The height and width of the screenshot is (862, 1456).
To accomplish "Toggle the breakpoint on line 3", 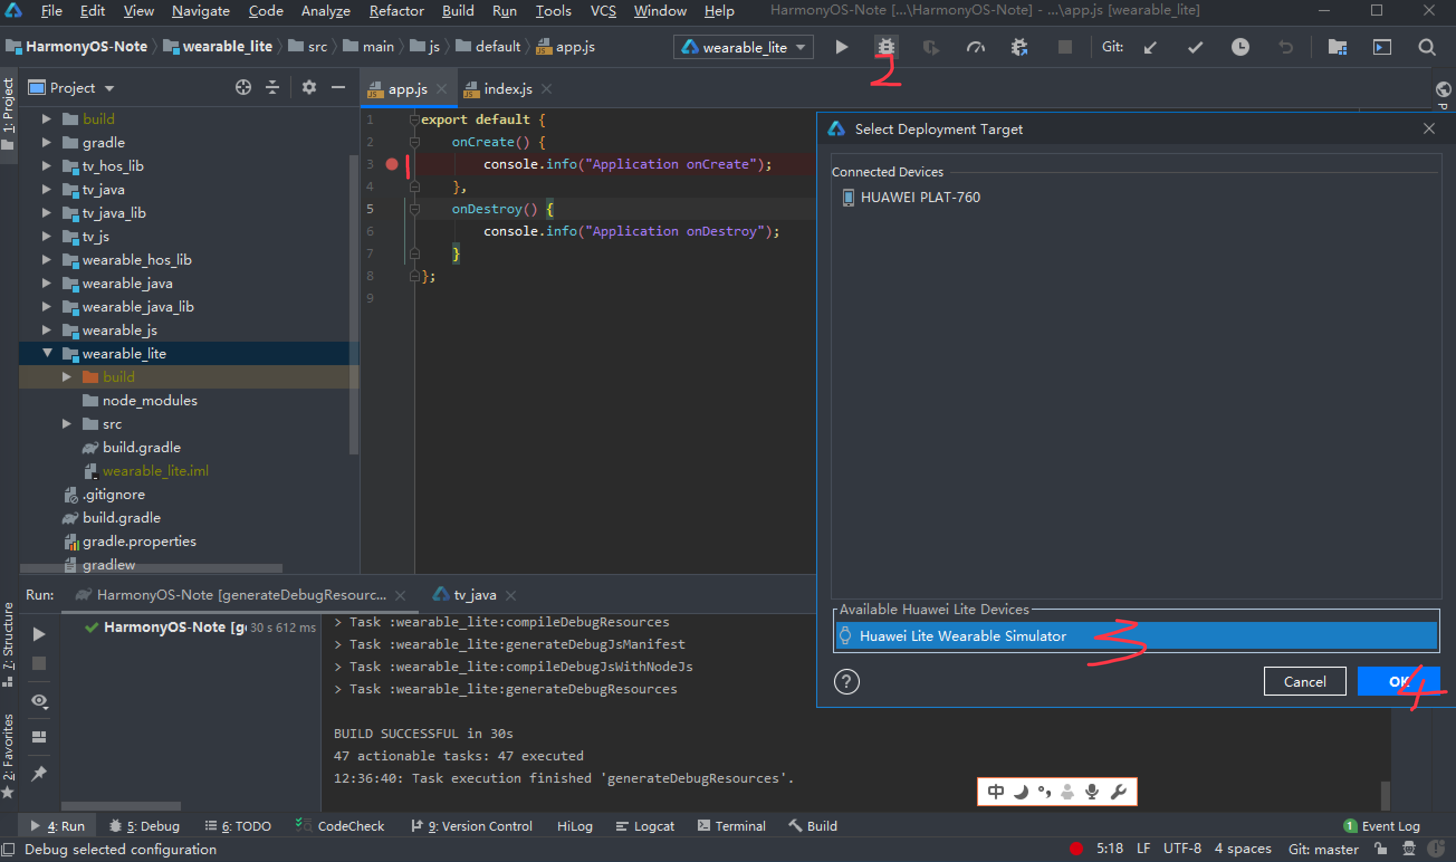I will (392, 164).
